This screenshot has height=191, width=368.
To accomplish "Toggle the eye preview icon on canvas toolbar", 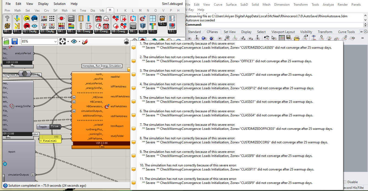I will click(x=74, y=41).
